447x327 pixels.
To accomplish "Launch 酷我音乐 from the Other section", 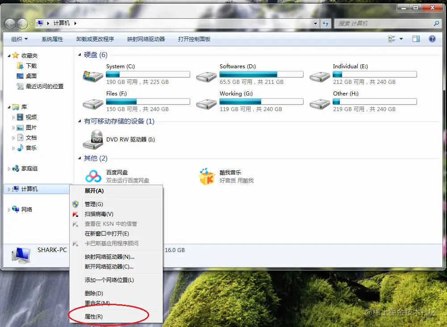I will click(206, 176).
